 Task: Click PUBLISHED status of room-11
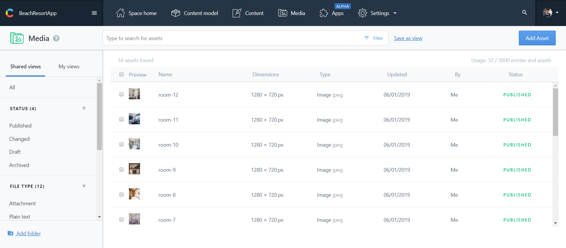(517, 120)
